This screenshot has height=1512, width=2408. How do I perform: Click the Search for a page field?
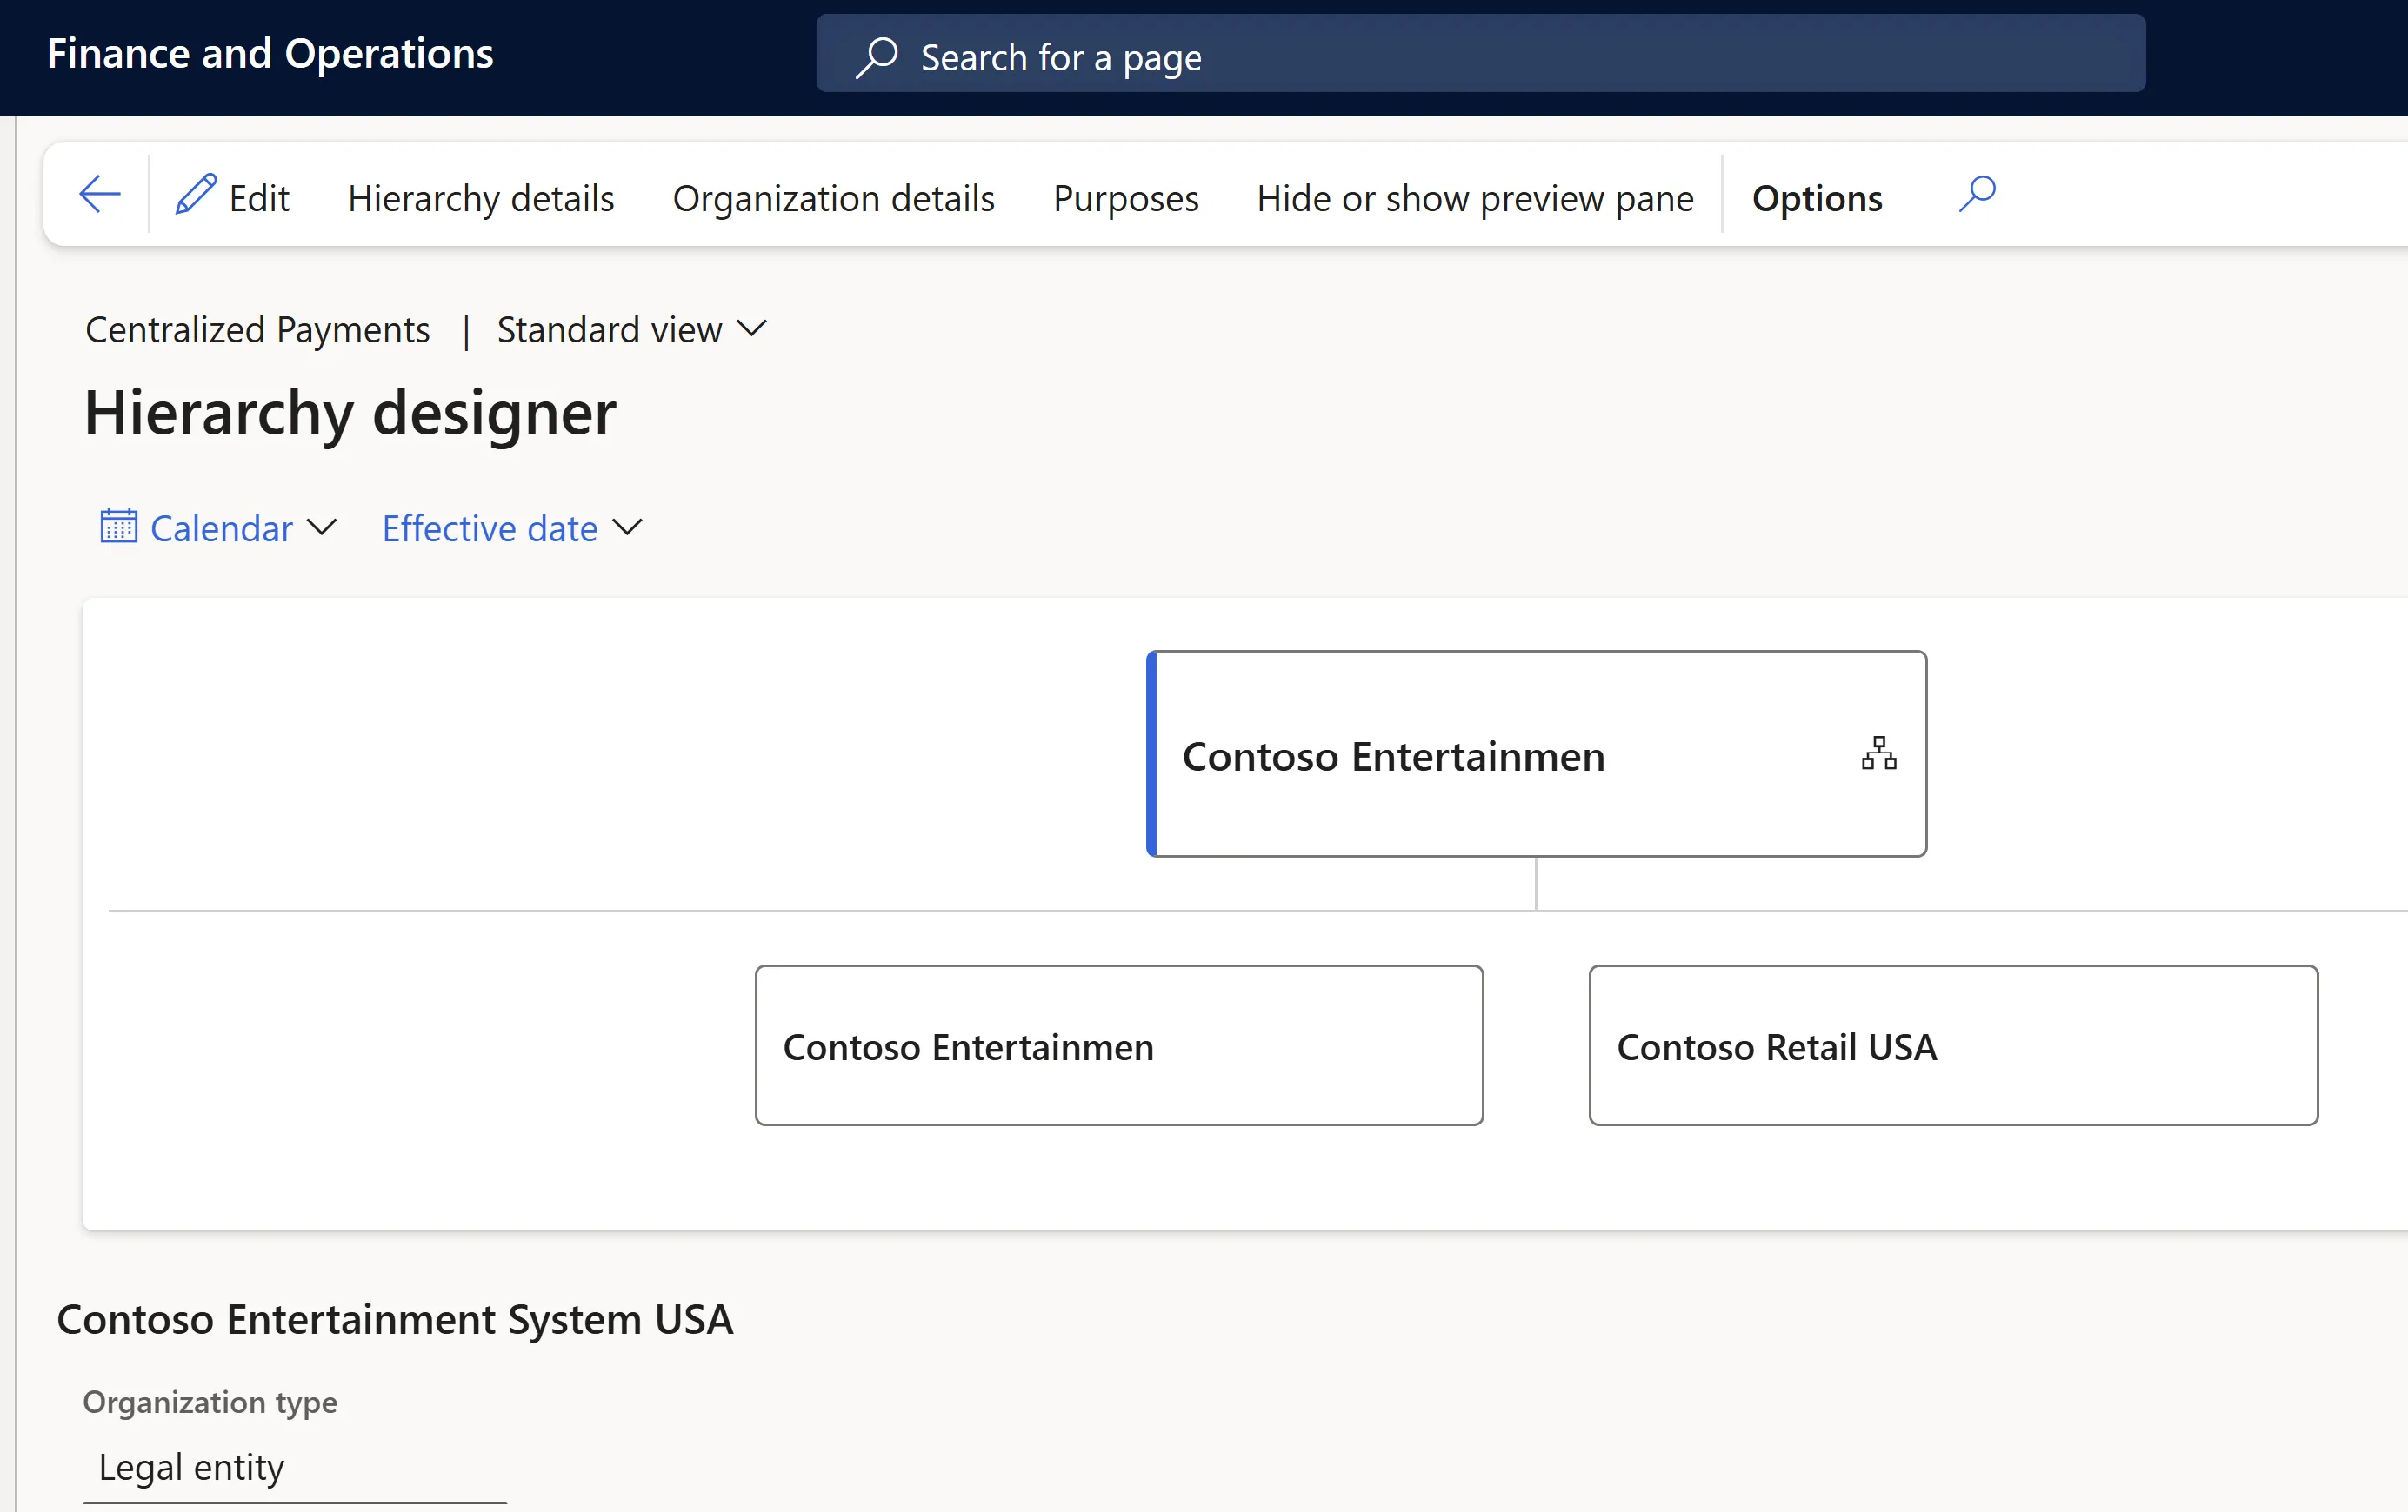point(1480,54)
